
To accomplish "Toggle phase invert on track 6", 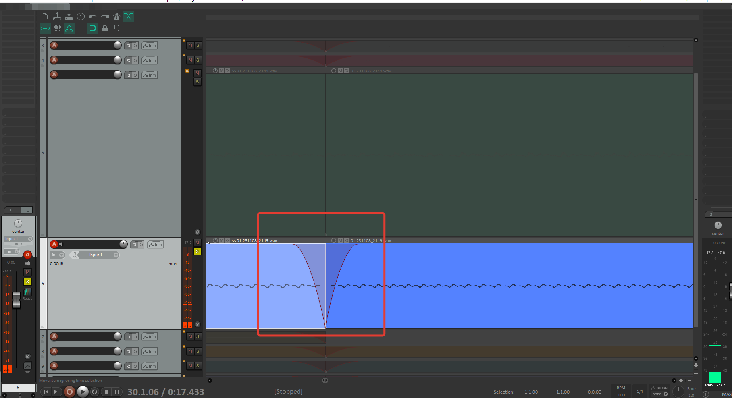I will (198, 324).
